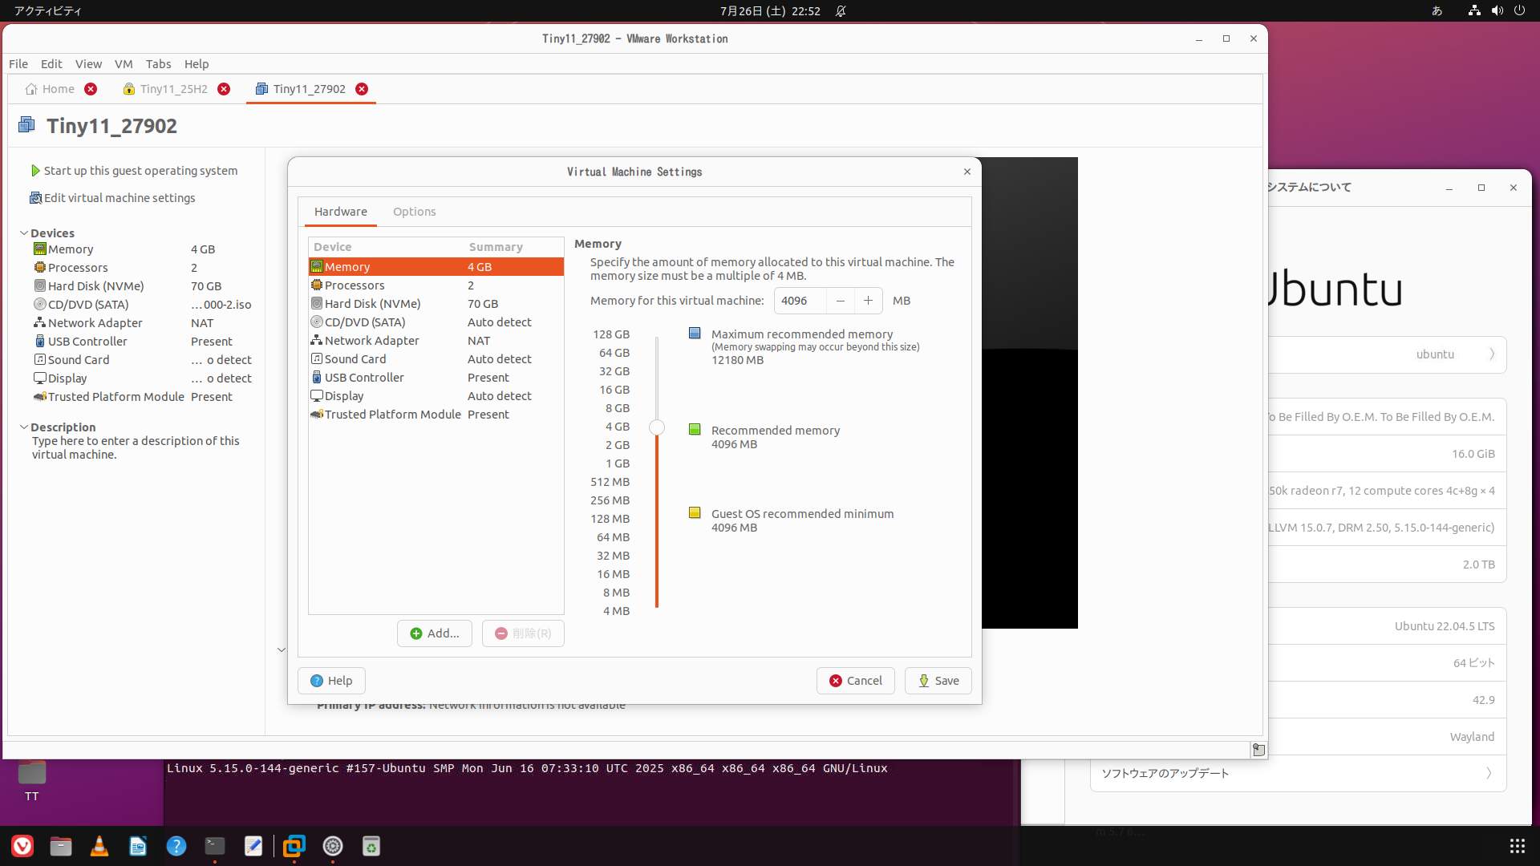Select the Memory row in the device list
Viewport: 1540px width, 866px height.
click(x=436, y=267)
